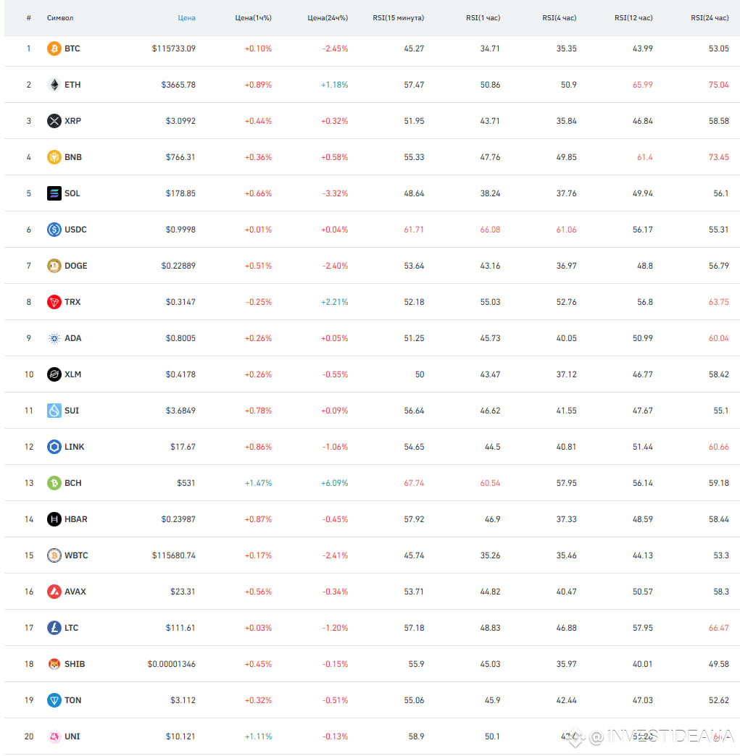Open the BNB symbol link
Viewport: 740px width, 756px height.
pyautogui.click(x=73, y=157)
